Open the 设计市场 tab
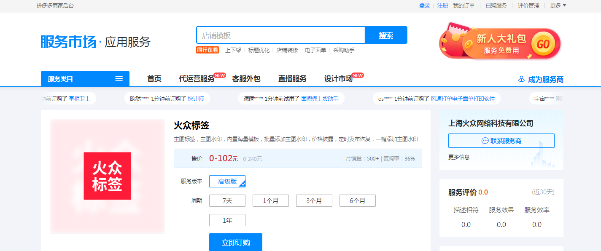The width and height of the screenshot is (601, 251). [x=338, y=79]
